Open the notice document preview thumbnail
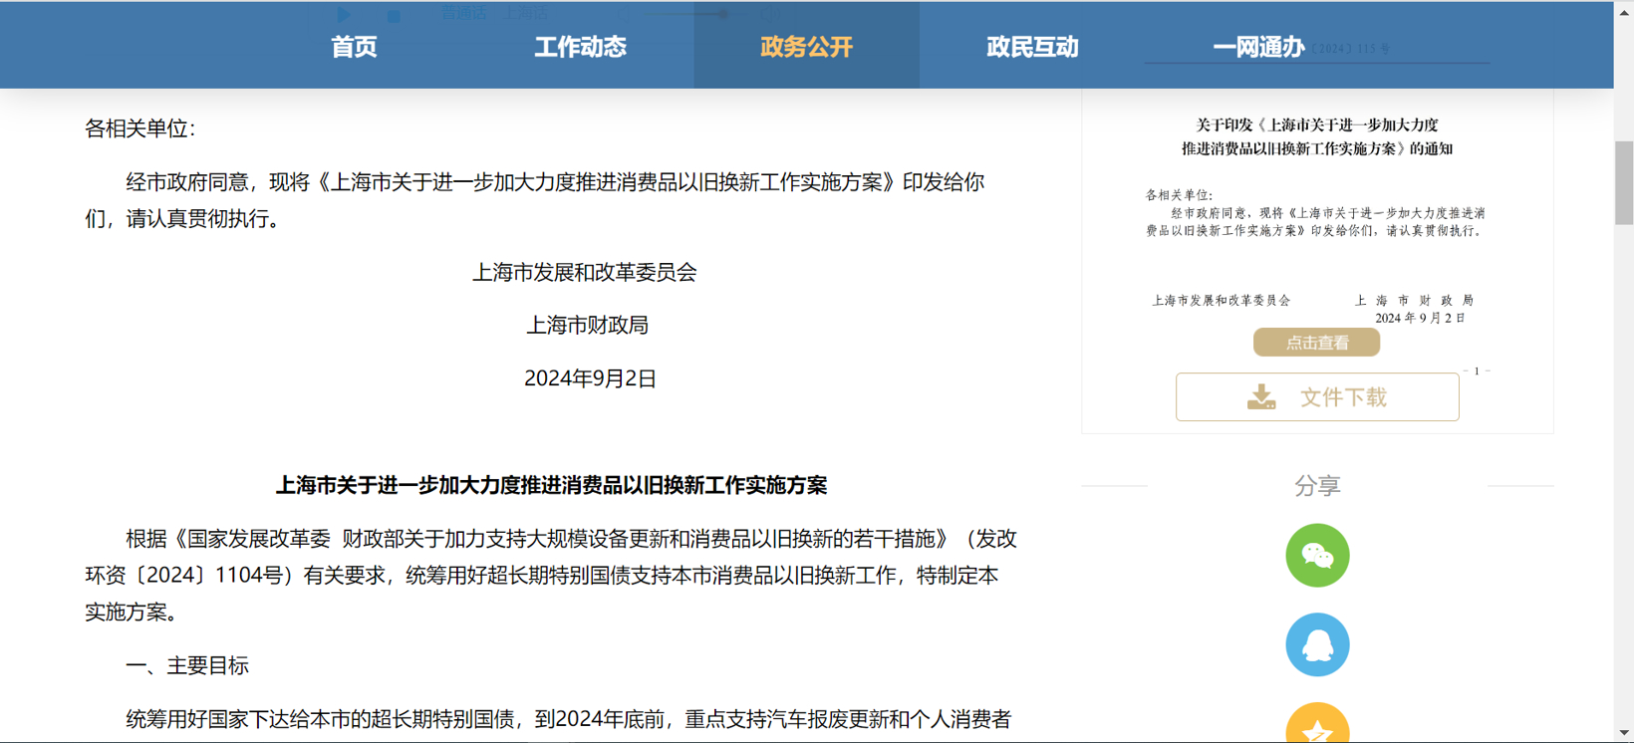1634x743 pixels. click(1316, 219)
